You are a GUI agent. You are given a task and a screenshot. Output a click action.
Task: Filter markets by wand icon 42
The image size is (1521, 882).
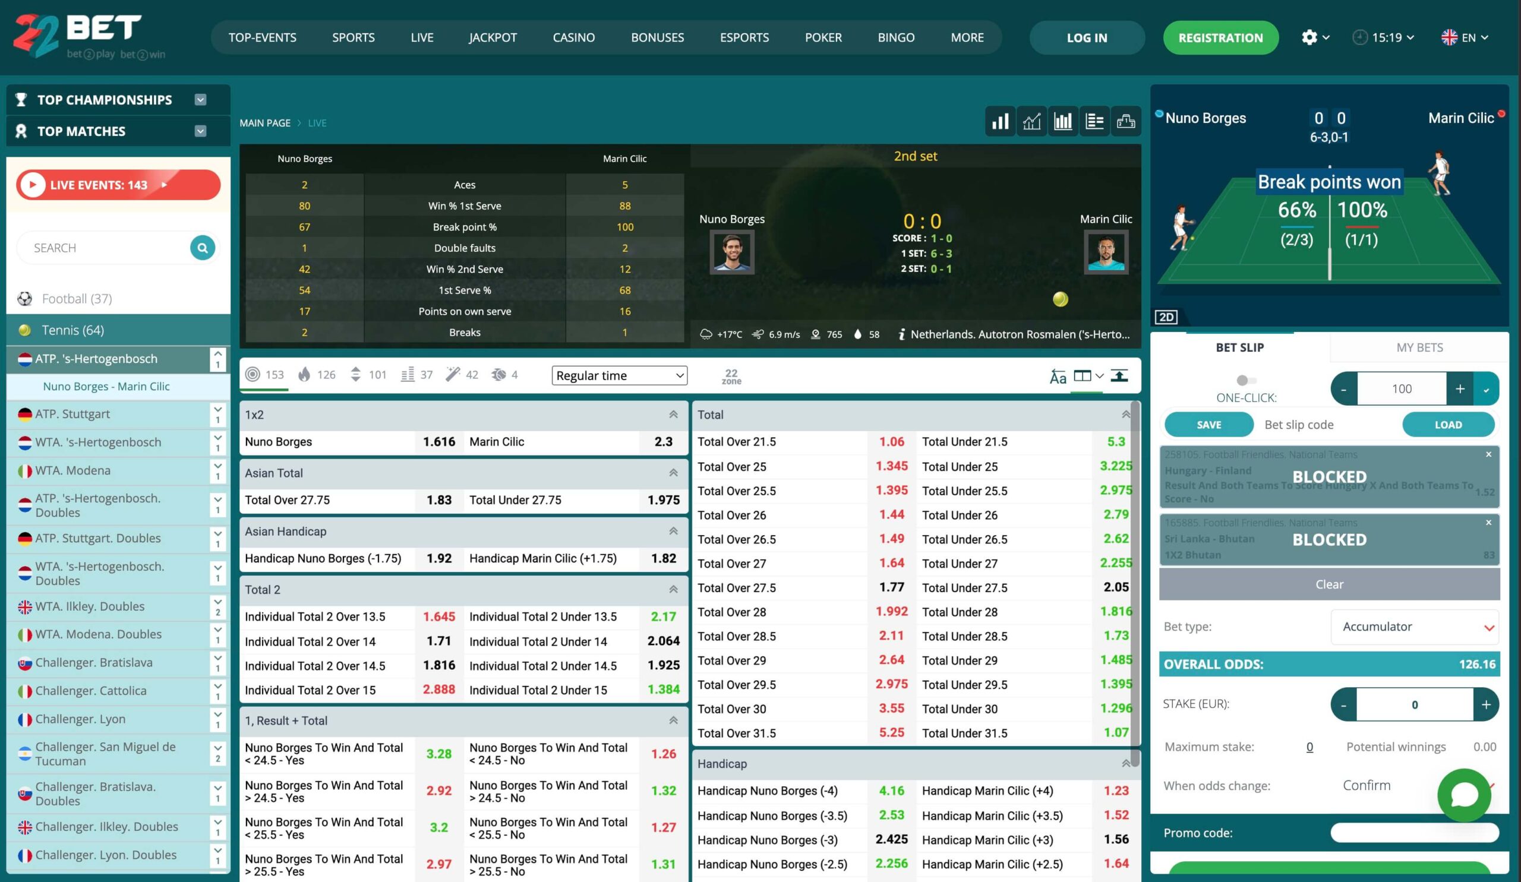pos(453,375)
